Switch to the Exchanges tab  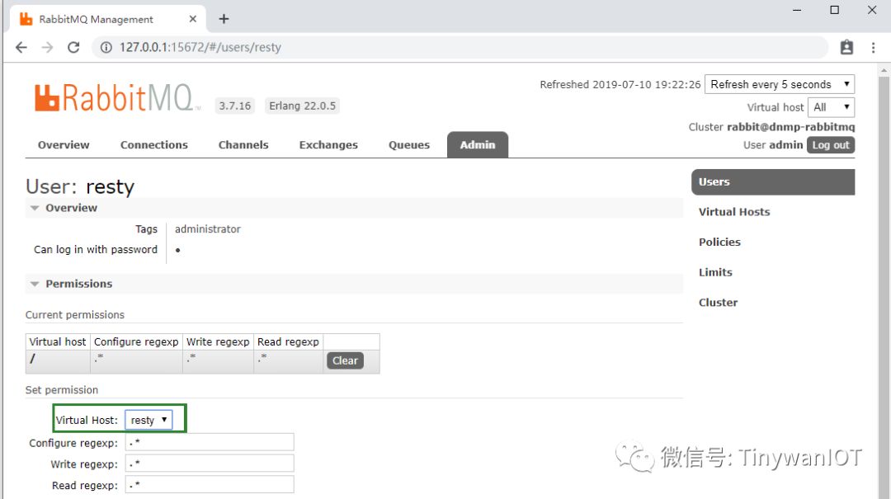coord(328,145)
